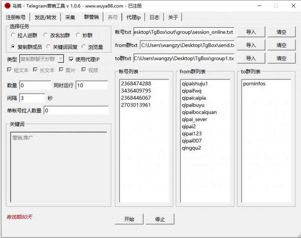
Task: Select qipaicaipia in from群列表
Action: click(x=194, y=98)
